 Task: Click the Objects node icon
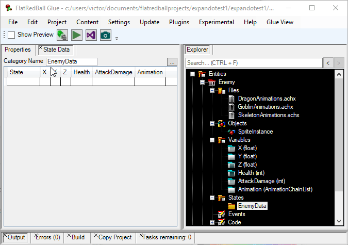tap(222, 123)
